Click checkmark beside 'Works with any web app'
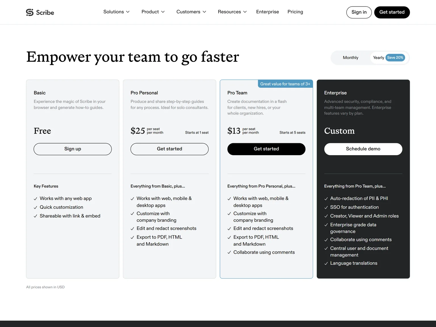 (x=35, y=199)
